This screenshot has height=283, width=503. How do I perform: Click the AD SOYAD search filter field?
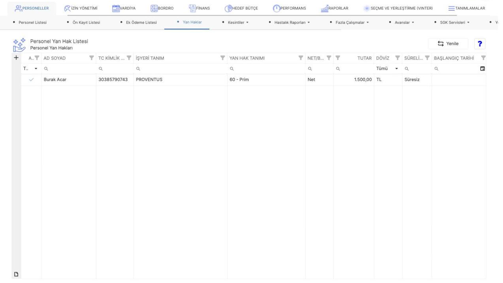pyautogui.click(x=69, y=68)
